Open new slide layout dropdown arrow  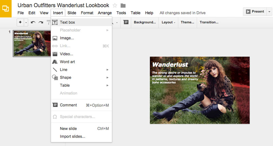[26, 22]
